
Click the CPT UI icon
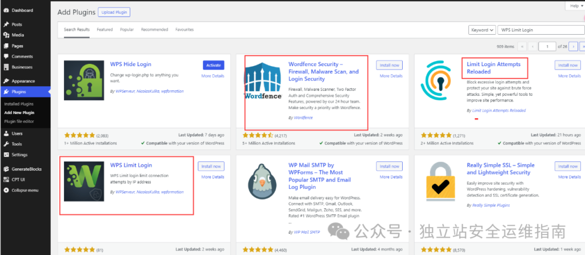pos(6,180)
